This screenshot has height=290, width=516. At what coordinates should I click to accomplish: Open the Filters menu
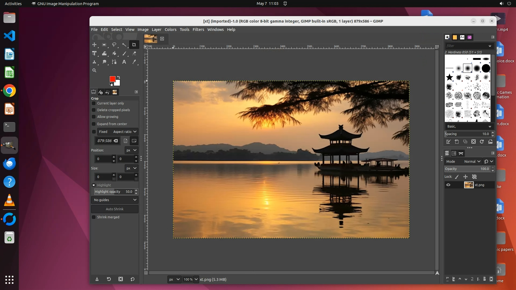pyautogui.click(x=198, y=30)
